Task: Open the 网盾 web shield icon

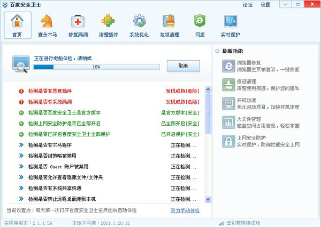Action: [200, 21]
